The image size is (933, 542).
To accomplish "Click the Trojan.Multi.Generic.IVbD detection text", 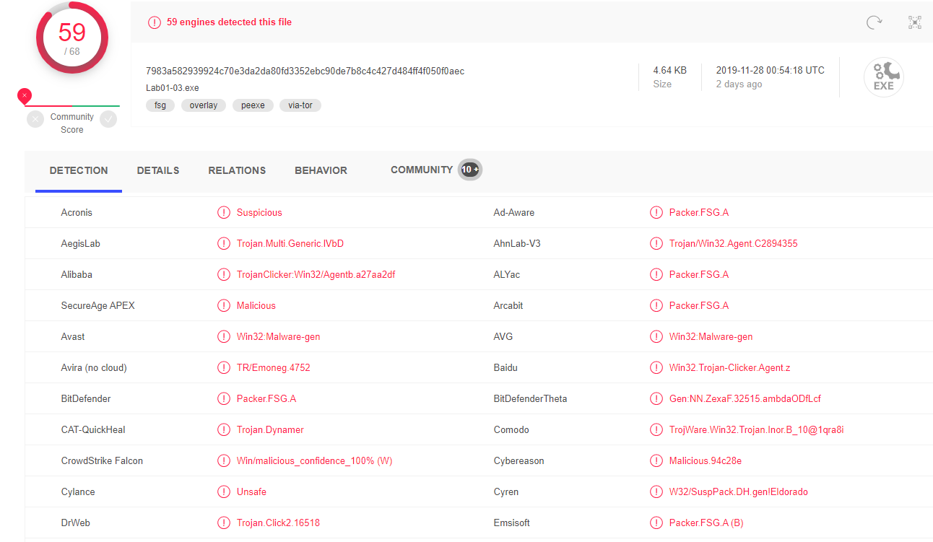I will point(290,243).
